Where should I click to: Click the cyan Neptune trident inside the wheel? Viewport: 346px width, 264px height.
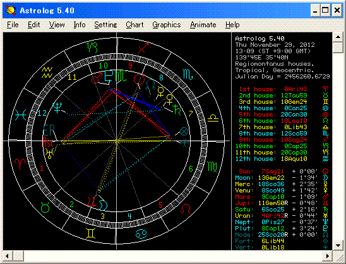[57, 108]
